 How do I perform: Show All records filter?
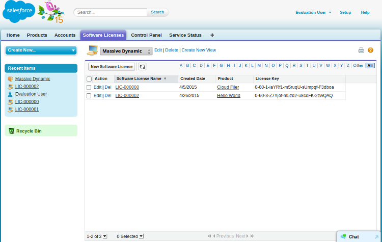[x=370, y=65]
